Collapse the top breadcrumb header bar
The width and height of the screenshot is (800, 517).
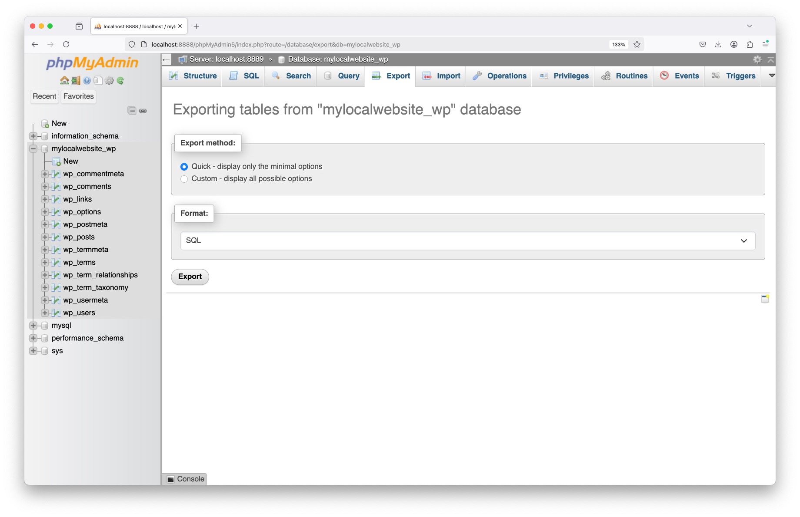click(770, 59)
